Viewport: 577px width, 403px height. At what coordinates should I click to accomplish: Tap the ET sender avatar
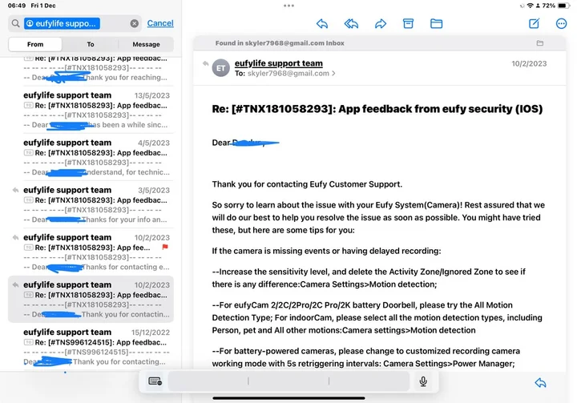(221, 68)
